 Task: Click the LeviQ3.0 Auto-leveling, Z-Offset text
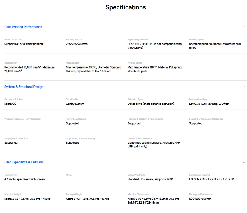[x=209, y=104]
